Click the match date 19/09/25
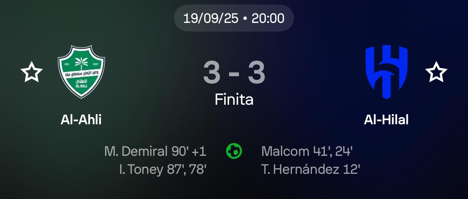Image resolution: width=468 pixels, height=199 pixels. point(211,18)
